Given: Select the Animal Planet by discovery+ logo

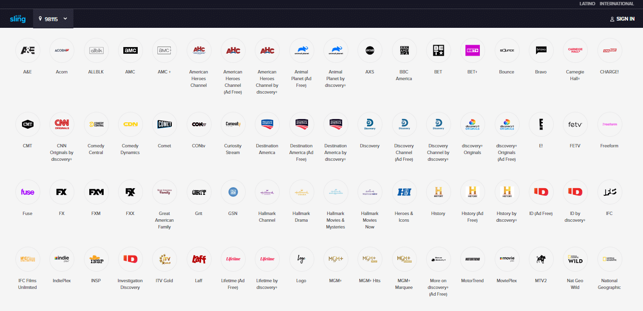Looking at the screenshot, I should click(x=335, y=50).
